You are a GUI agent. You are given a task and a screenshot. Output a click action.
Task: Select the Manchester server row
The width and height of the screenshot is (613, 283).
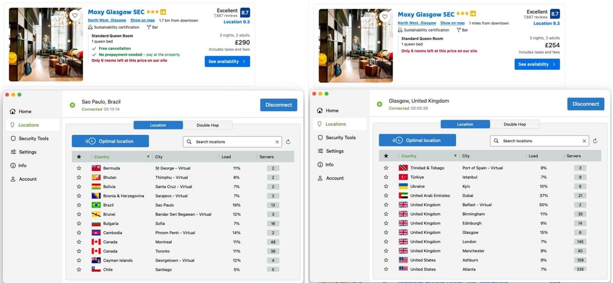point(490,251)
